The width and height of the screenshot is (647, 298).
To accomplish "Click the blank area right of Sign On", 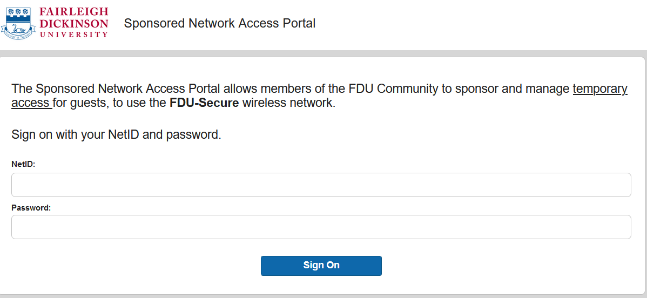I will click(507, 266).
